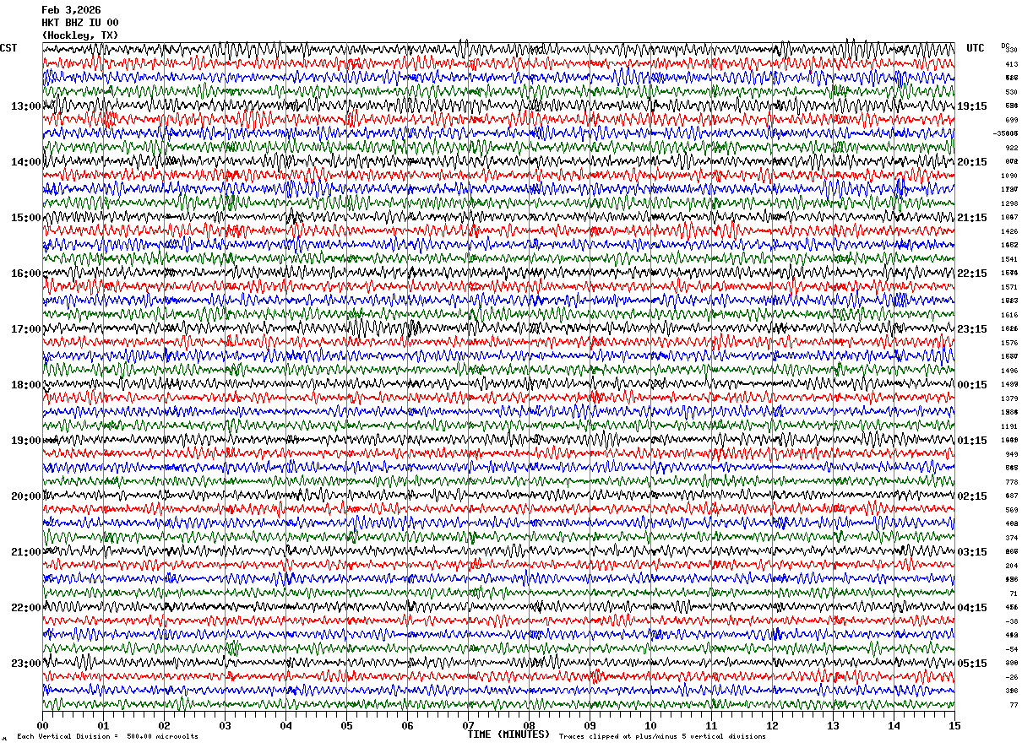Click the DC offset value 1426
Image resolution: width=1022 pixels, height=748 pixels.
coord(1009,231)
